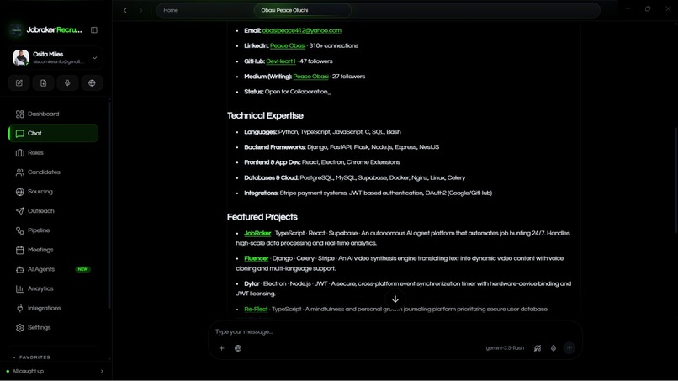Open Sourcing in the sidebar
Image resolution: width=678 pixels, height=381 pixels.
(x=53, y=192)
